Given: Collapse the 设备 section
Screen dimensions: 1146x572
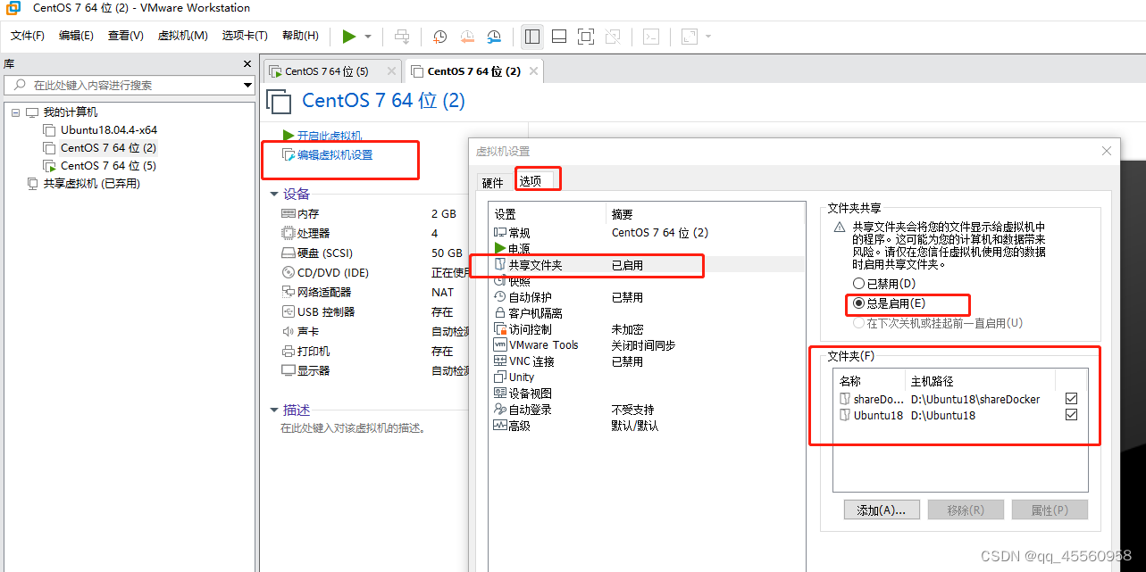Looking at the screenshot, I should click(274, 194).
